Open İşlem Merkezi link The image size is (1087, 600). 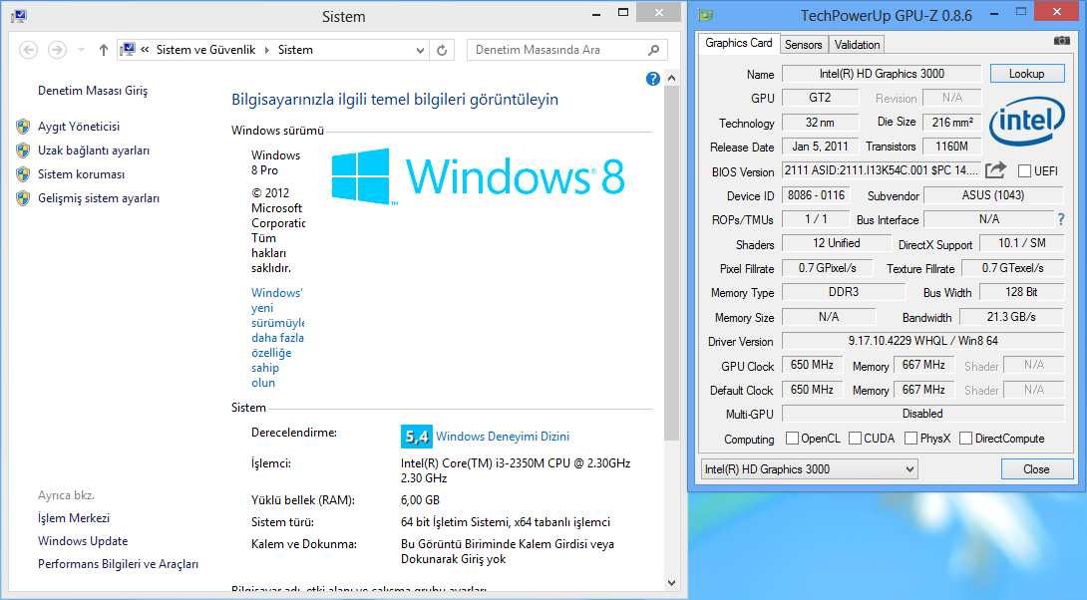(74, 518)
